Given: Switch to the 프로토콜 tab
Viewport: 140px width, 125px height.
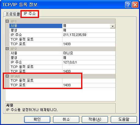Looking at the screenshot, I should pyautogui.click(x=13, y=14).
